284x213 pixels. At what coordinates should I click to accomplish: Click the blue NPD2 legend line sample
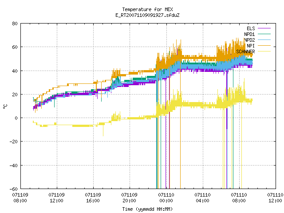pyautogui.click(x=264, y=40)
